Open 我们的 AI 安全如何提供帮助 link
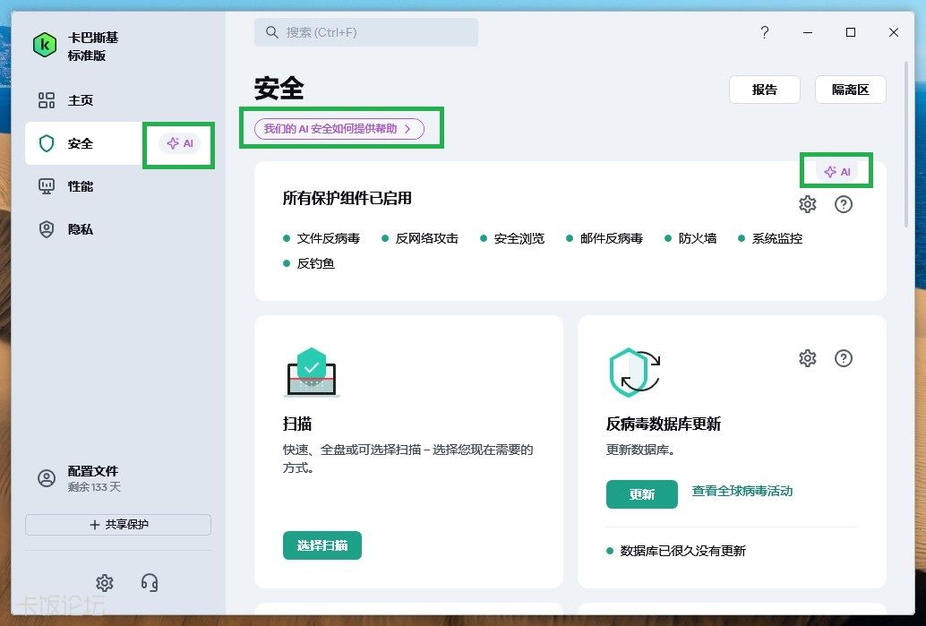The width and height of the screenshot is (926, 626). [x=339, y=129]
